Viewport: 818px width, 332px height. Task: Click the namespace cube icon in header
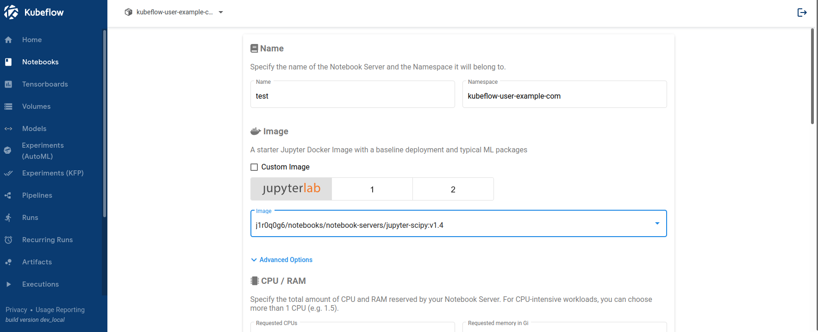tap(129, 12)
